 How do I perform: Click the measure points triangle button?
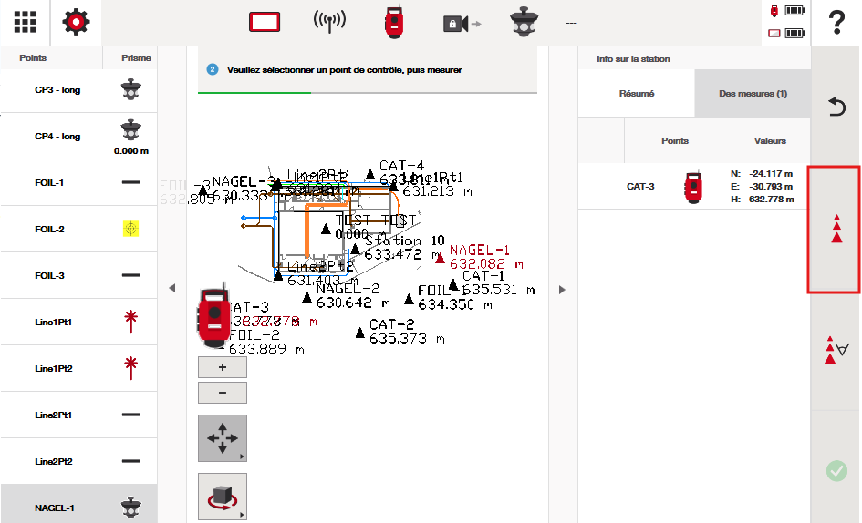click(836, 230)
